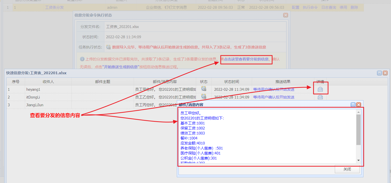Image resolution: width=391 pixels, height=183 pixels.
Task: Click the status icon in heyang1 row
Action: tap(204, 88)
